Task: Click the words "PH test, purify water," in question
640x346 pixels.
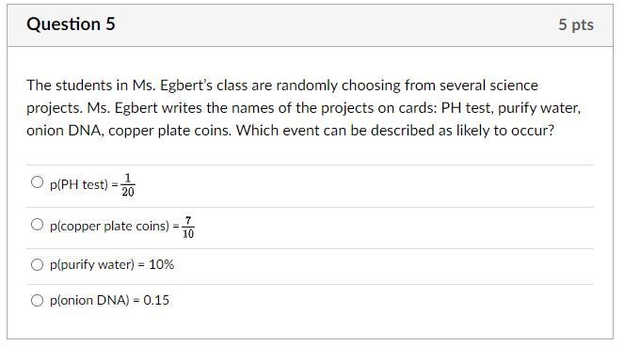Action: 511,108
